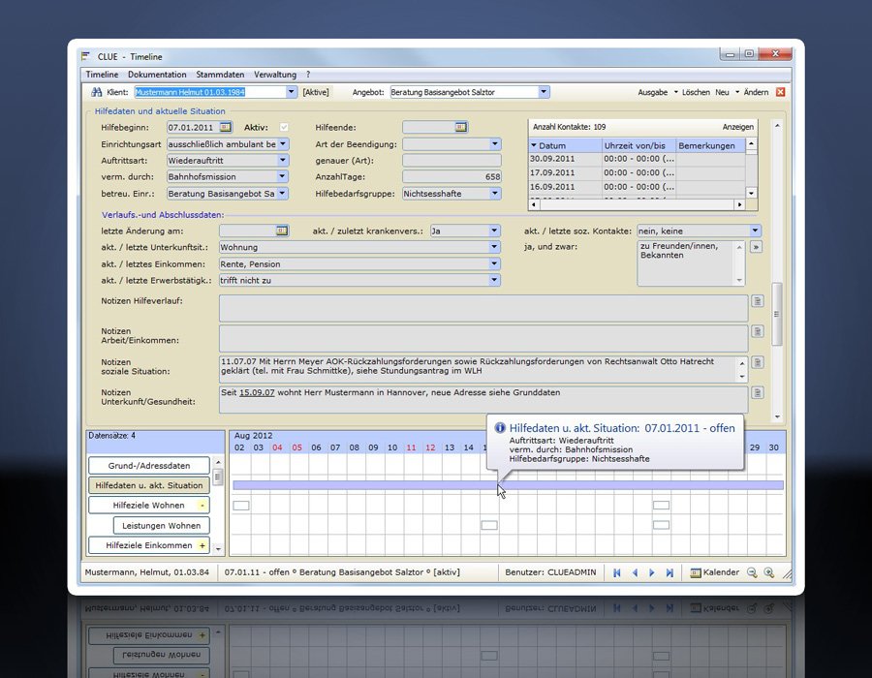Zoom out the timeline with magnifier icon
872x678 pixels.
pyautogui.click(x=751, y=572)
